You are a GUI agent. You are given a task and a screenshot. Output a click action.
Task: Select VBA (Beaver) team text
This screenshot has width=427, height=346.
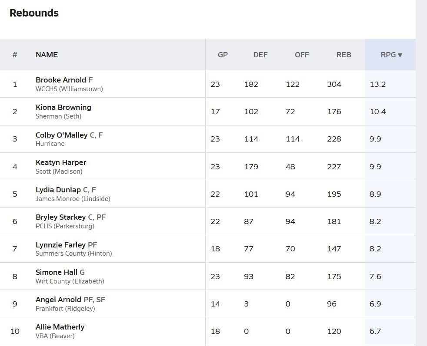tap(55, 336)
